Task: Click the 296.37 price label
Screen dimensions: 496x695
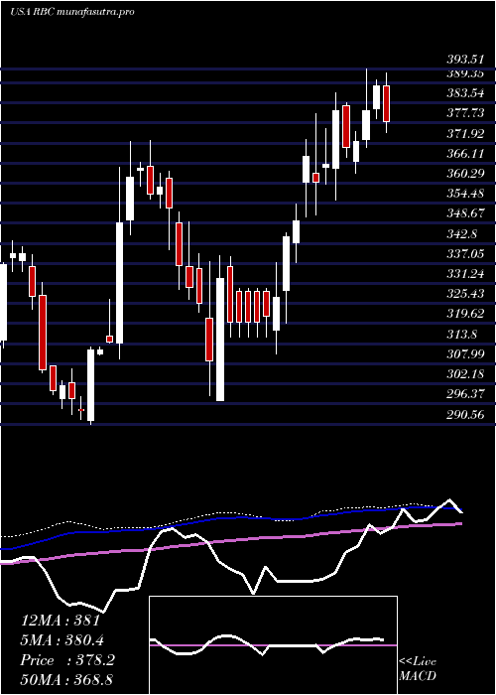Action: click(x=465, y=393)
